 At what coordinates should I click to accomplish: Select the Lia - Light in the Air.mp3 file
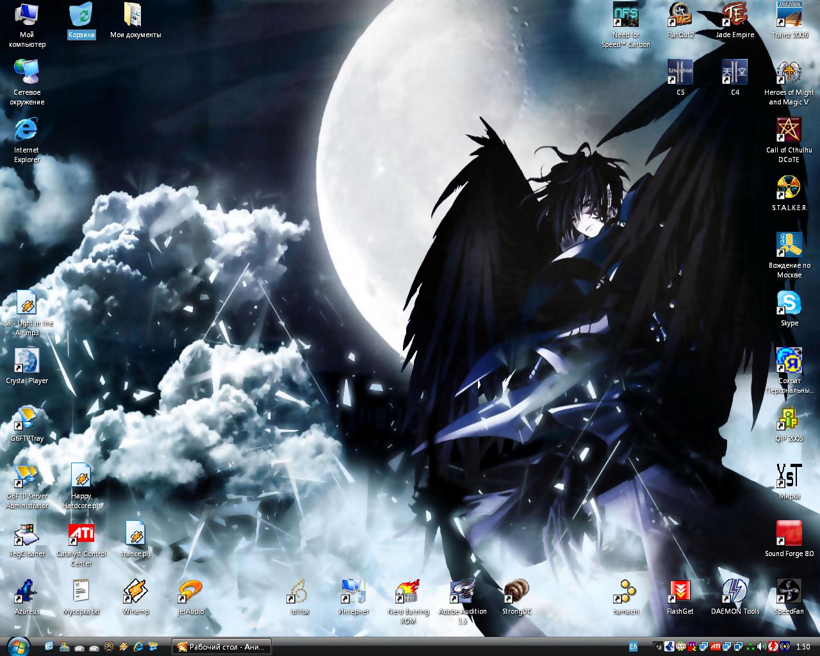click(x=27, y=314)
